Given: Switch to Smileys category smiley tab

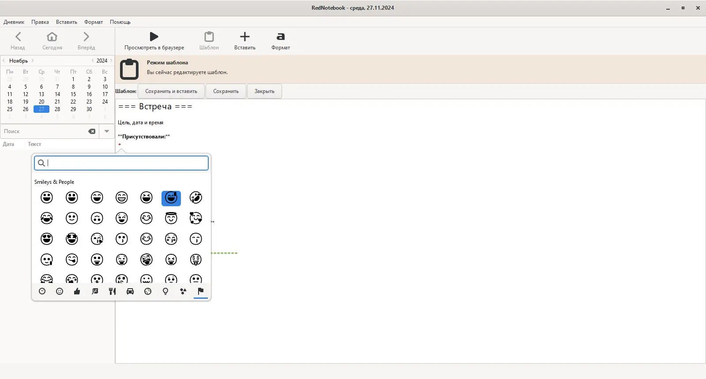Looking at the screenshot, I should pyautogui.click(x=60, y=291).
